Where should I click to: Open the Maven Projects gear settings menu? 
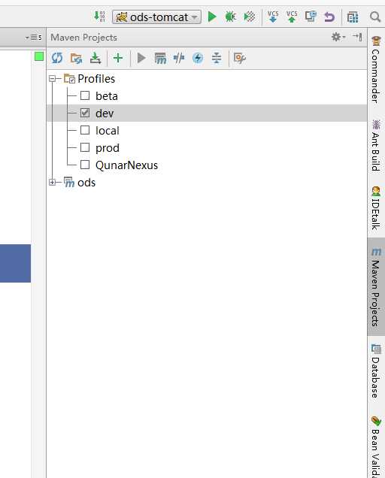click(338, 37)
